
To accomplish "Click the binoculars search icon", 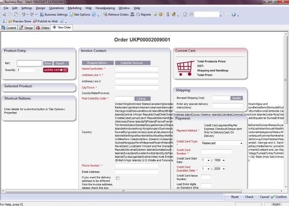I will click(x=133, y=14).
